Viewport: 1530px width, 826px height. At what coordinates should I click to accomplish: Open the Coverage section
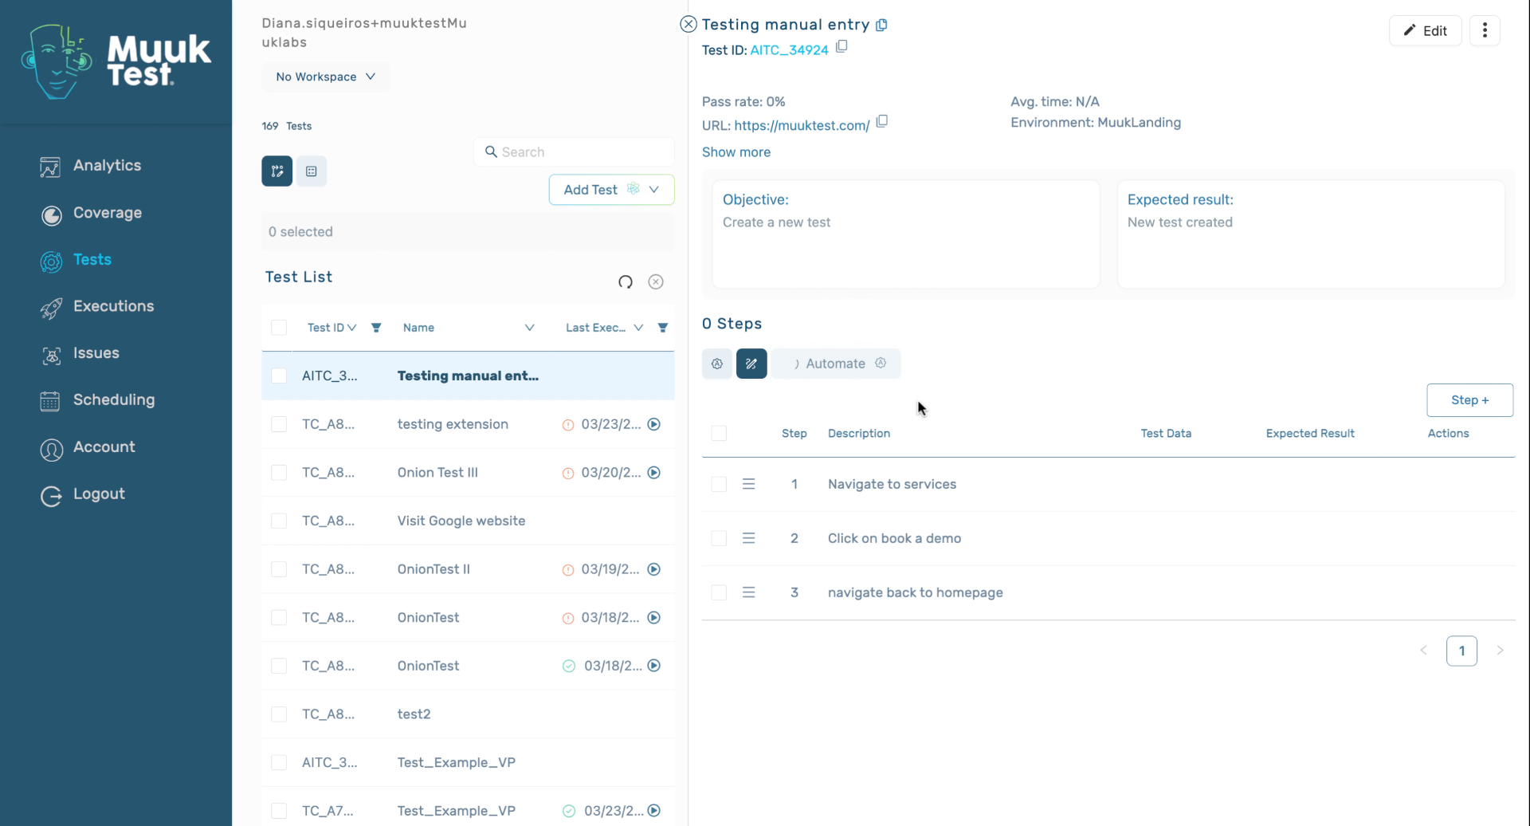click(x=91, y=213)
